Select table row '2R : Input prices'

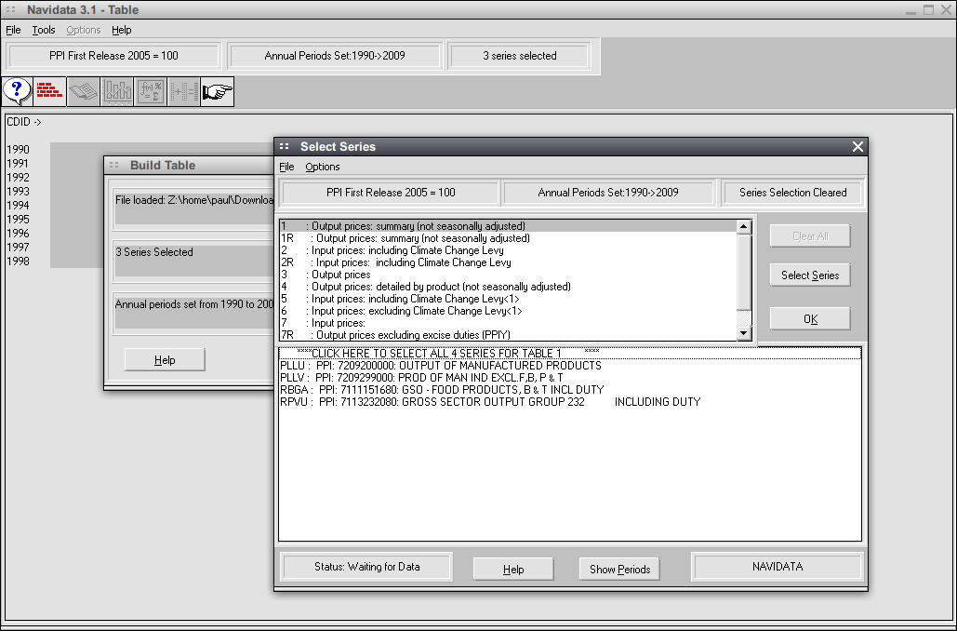pos(509,262)
